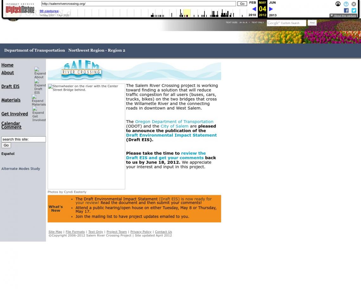Close the Wayback toolbar

pos(354,4)
